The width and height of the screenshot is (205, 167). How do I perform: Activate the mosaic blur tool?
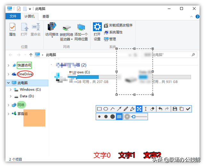[139, 109]
